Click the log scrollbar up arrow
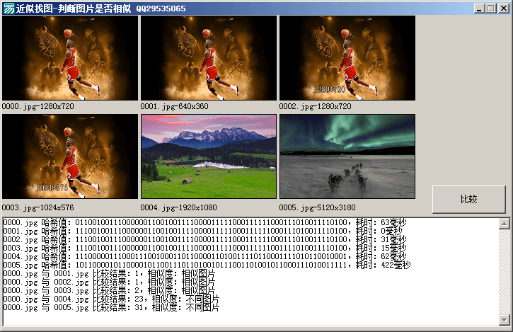Image resolution: width=513 pixels, height=332 pixels. [x=504, y=224]
